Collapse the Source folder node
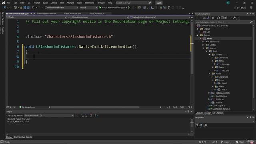This screenshot has width=256, height=144. (203, 48)
